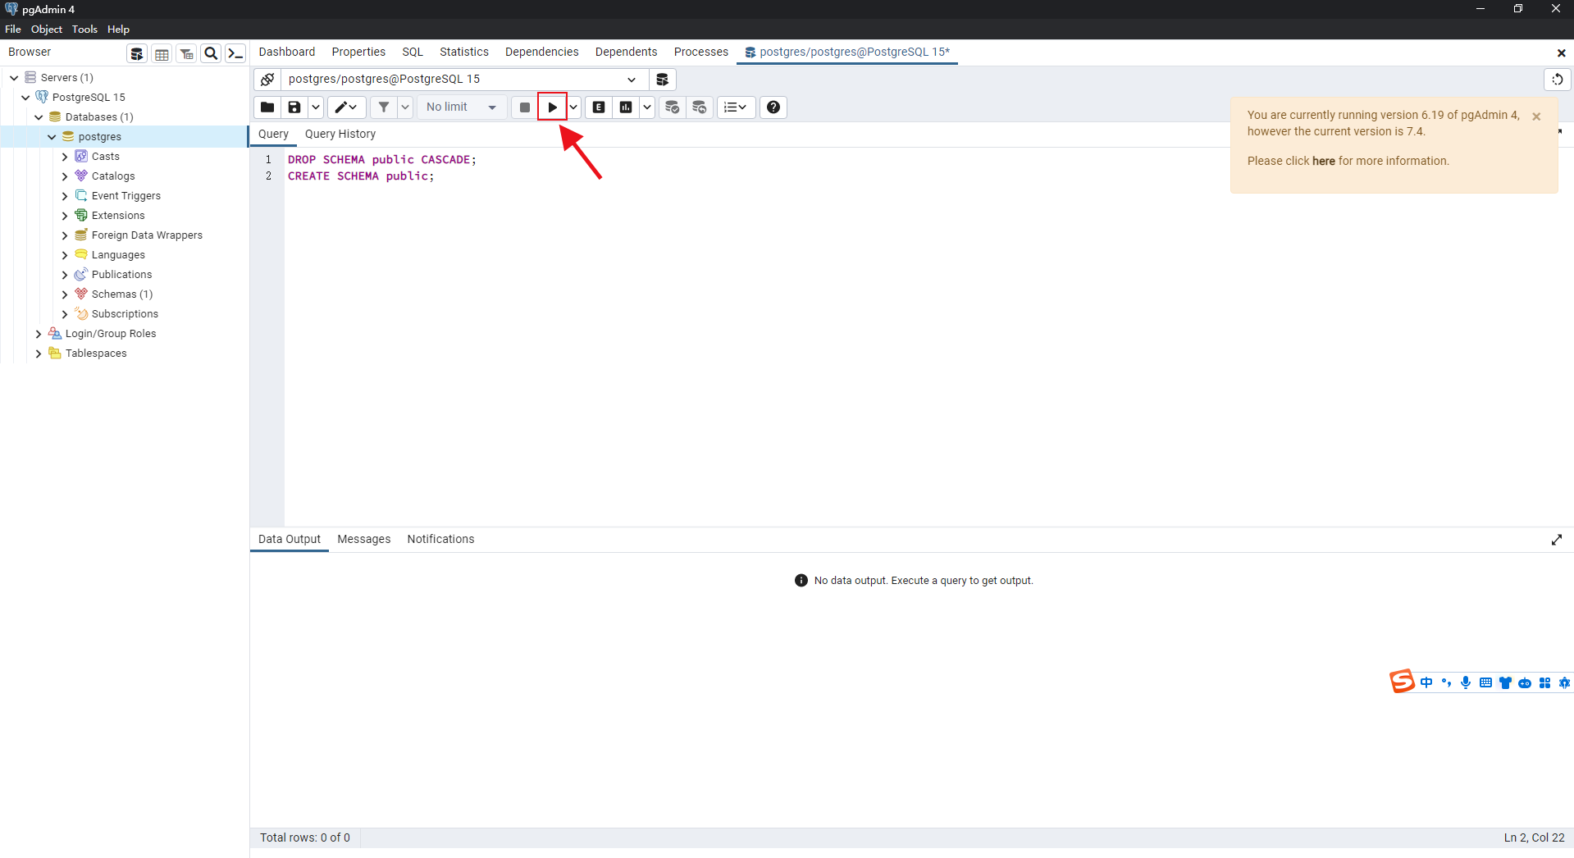
Task: Open query tool help
Action: 773,107
